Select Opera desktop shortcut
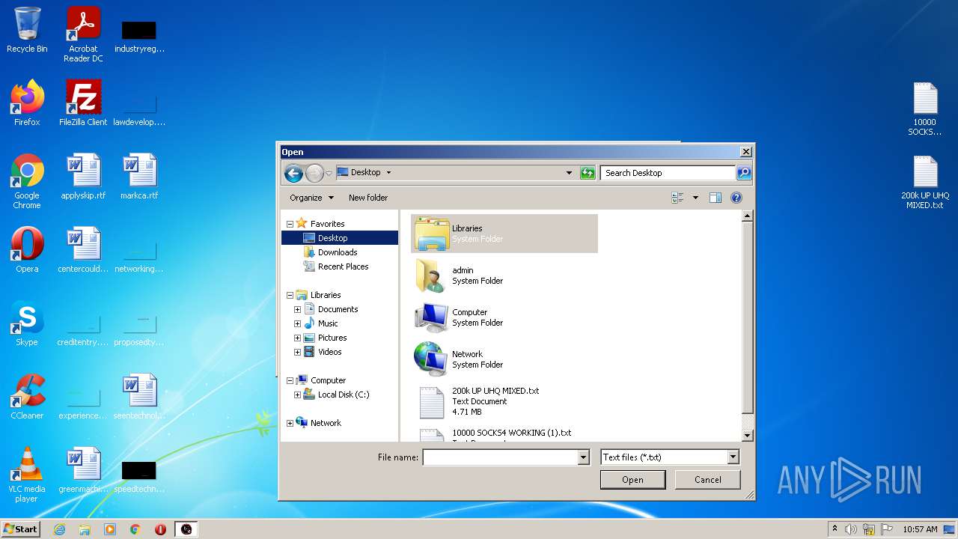The image size is (958, 539). tap(27, 250)
